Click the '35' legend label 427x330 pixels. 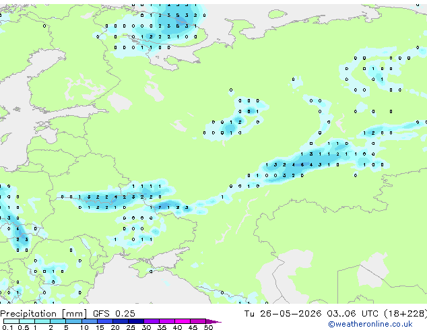tap(162, 327)
